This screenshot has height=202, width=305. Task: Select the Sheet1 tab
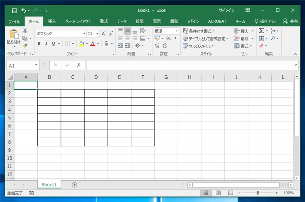pyautogui.click(x=49, y=185)
